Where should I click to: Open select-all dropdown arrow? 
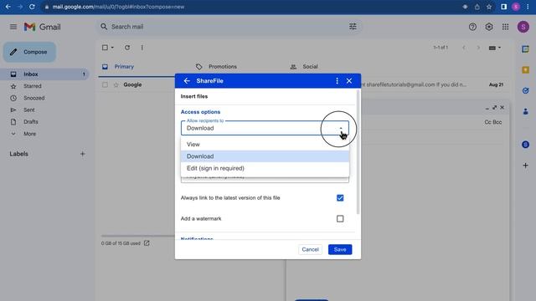[x=112, y=48]
